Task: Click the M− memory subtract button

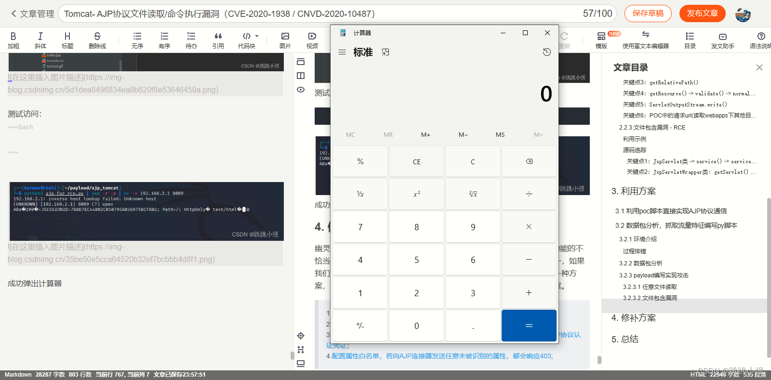Action: (x=463, y=135)
